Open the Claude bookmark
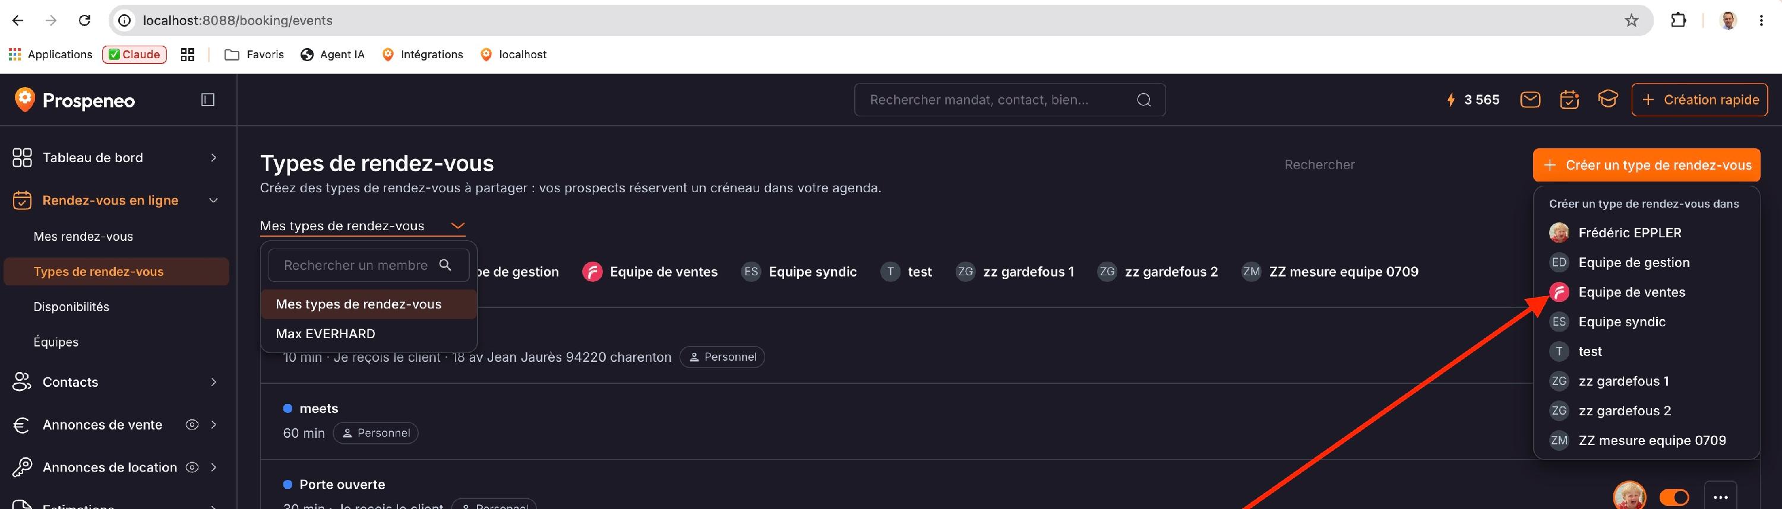 pyautogui.click(x=135, y=55)
